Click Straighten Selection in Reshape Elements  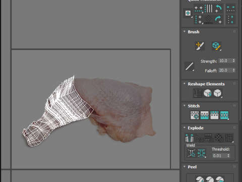click(x=198, y=93)
